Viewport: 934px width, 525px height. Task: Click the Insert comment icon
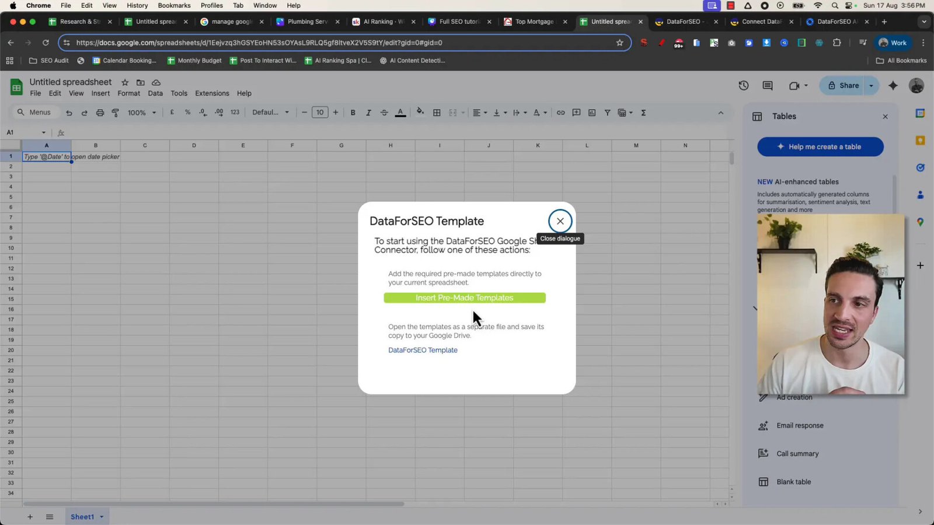pos(576,113)
